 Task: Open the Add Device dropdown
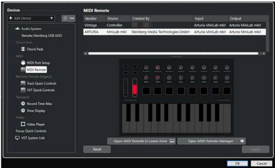tap(31, 18)
